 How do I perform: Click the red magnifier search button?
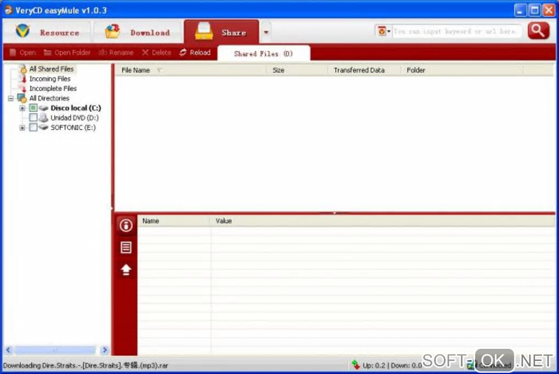tap(538, 31)
